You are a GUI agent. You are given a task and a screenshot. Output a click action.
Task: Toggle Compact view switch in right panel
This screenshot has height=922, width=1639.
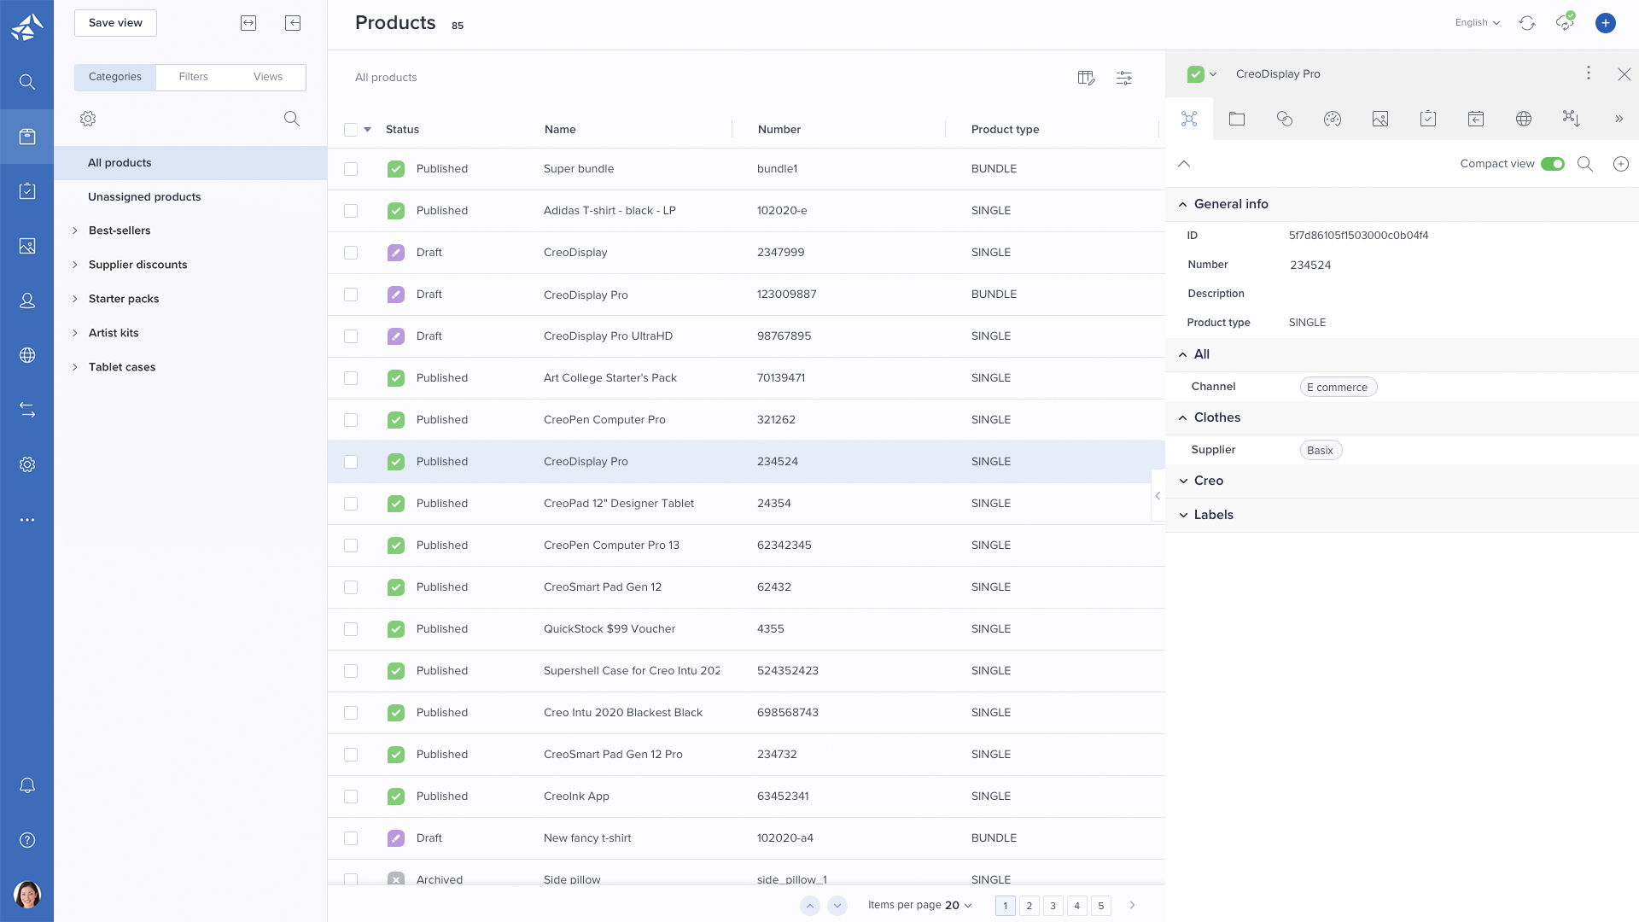coord(1554,165)
